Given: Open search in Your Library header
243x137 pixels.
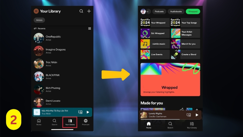Looking at the screenshot, I should click(81, 11).
